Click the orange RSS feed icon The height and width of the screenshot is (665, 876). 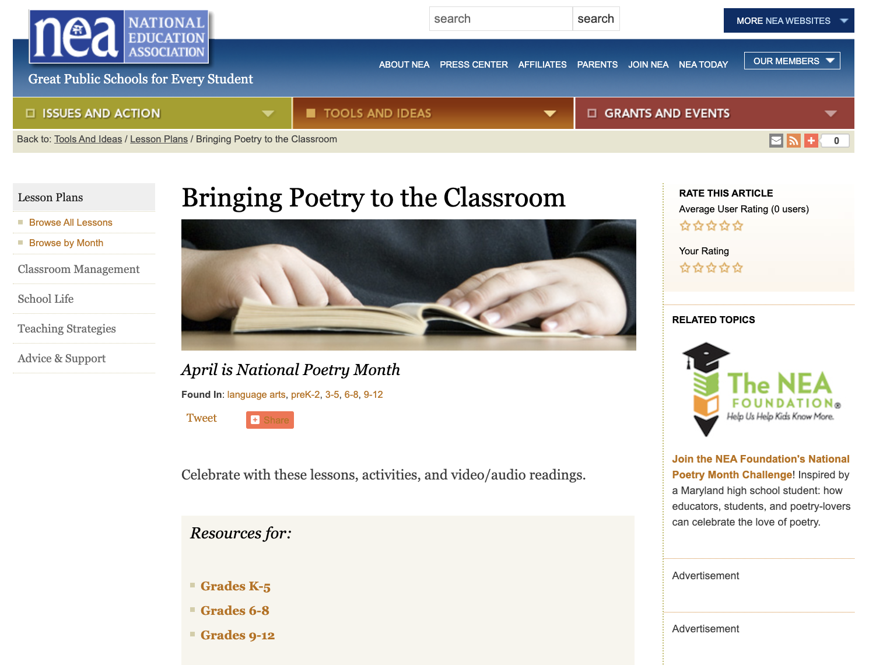tap(793, 140)
